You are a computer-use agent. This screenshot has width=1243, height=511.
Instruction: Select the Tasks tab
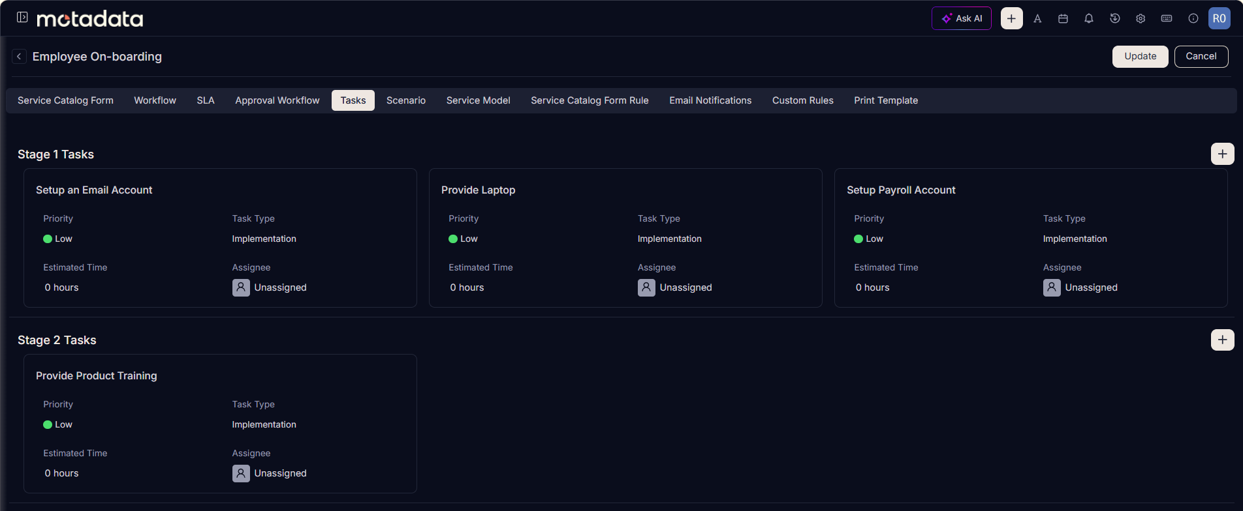pyautogui.click(x=353, y=100)
